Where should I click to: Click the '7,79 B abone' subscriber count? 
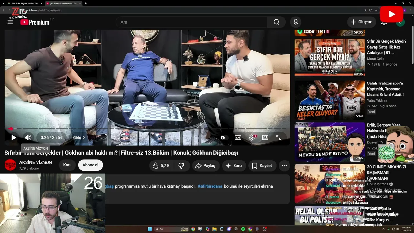click(29, 169)
